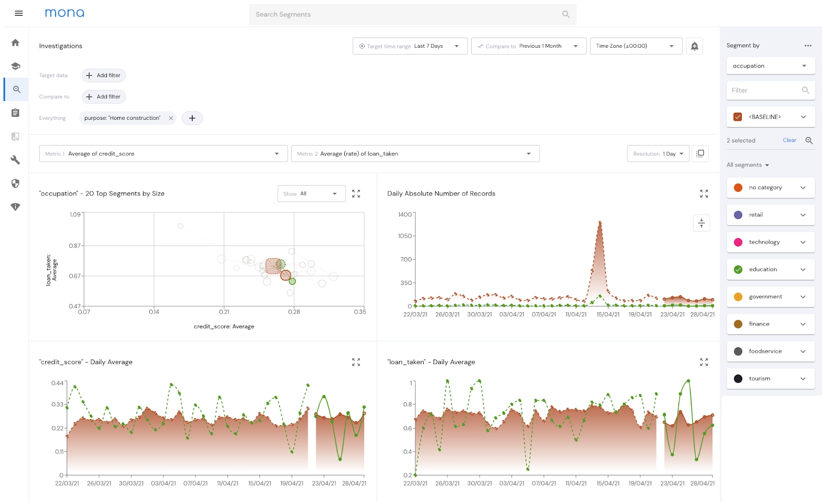Expand the loan_taken Daily Average chart

pyautogui.click(x=704, y=362)
